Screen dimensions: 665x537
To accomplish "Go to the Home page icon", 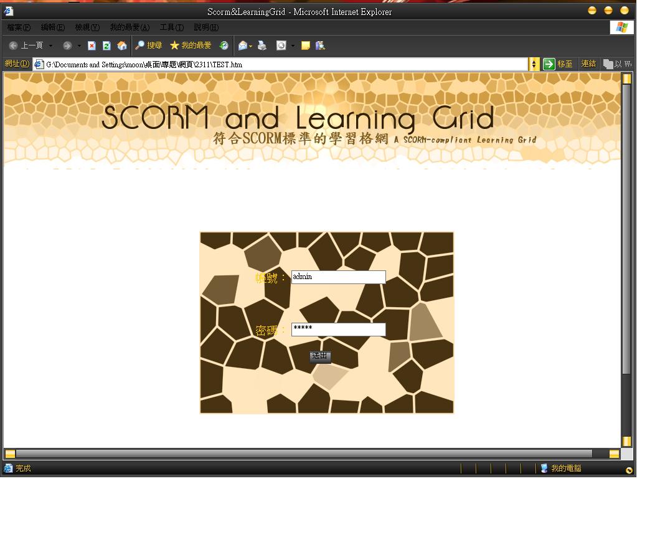I will [122, 45].
